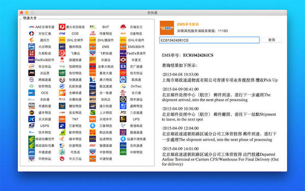The width and height of the screenshot is (305, 191).
Task: Focus the tracking number input field
Action: (x=209, y=40)
